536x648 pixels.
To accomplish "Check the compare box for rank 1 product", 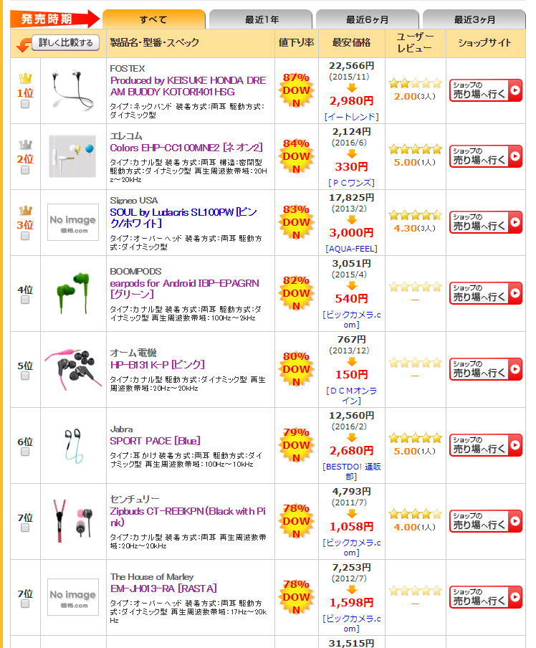I will coord(25,105).
